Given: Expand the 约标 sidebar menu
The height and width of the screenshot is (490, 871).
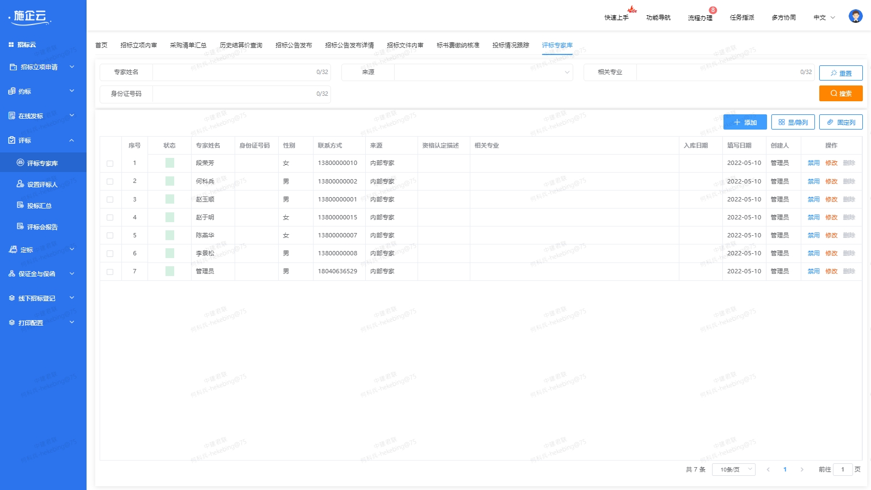Looking at the screenshot, I should (x=72, y=91).
